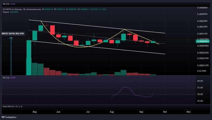The width and height of the screenshot is (212, 120).
Task: Select the lower white channel trendline
Action: click(x=98, y=47)
